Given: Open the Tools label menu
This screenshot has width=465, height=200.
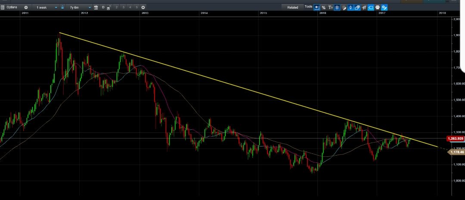Looking at the screenshot, I should (x=308, y=6).
